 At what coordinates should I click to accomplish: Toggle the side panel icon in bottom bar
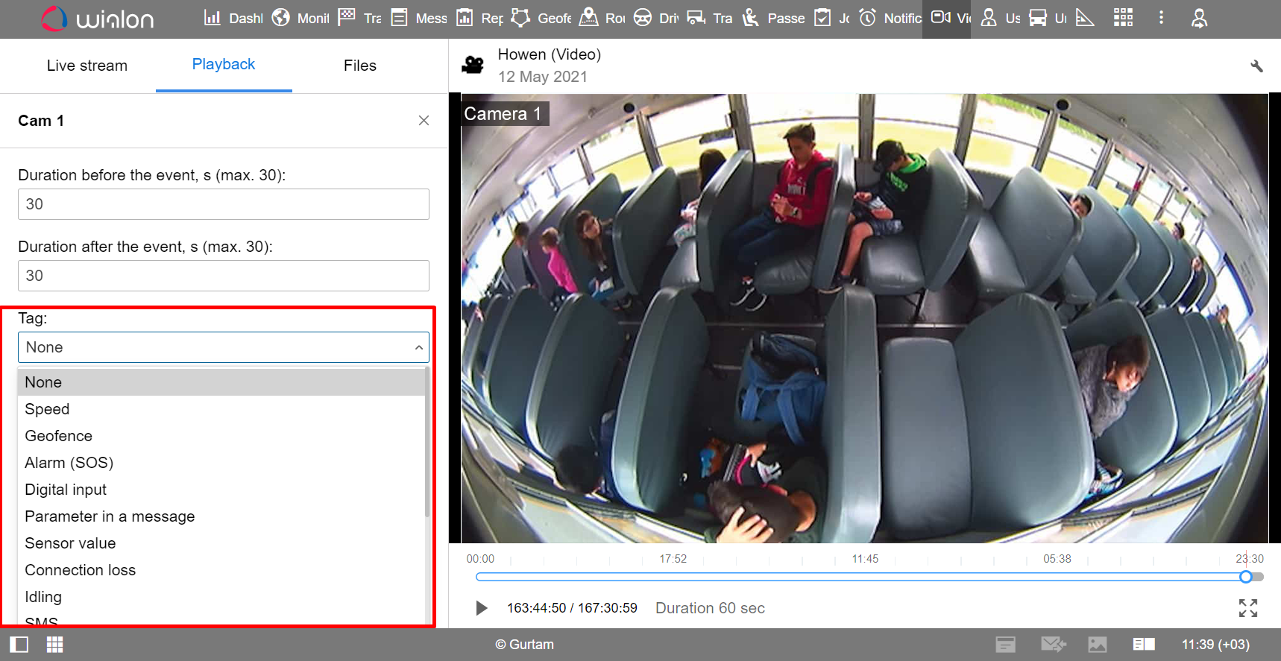(19, 645)
